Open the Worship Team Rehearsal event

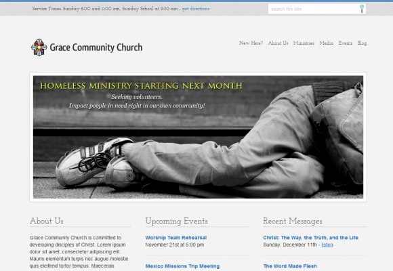[x=176, y=238]
